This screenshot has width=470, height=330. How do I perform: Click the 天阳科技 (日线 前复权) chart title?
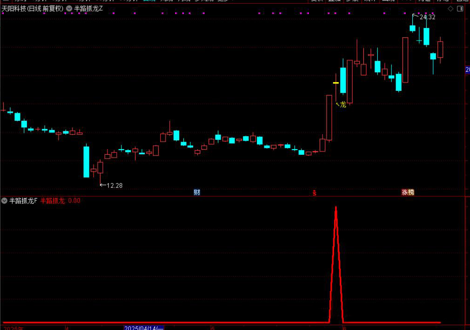click(x=32, y=8)
